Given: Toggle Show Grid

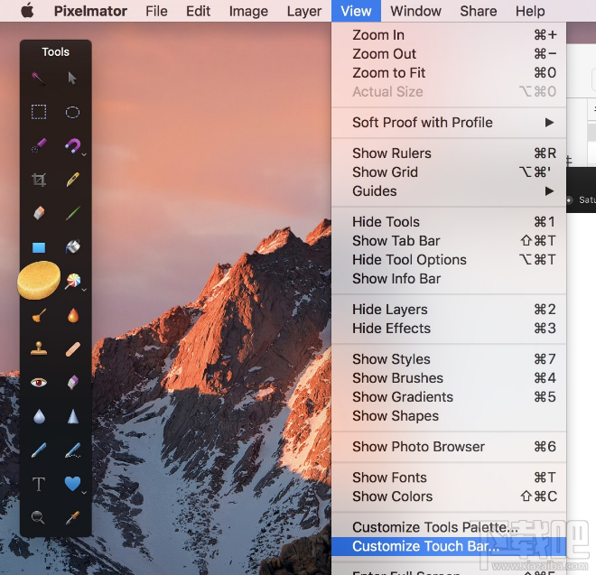Looking at the screenshot, I should 449,172.
